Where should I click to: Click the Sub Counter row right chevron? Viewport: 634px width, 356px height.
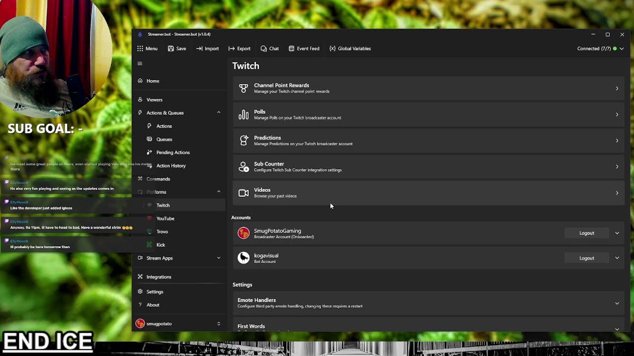point(617,167)
